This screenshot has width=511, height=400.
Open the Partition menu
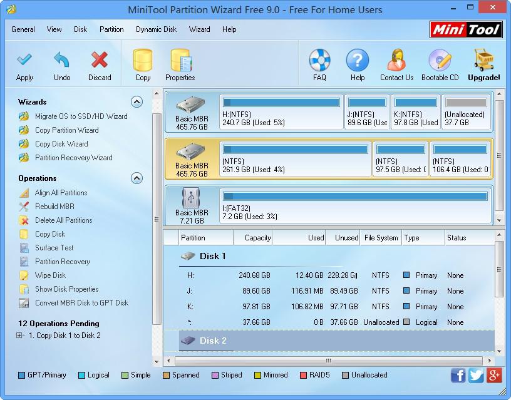pyautogui.click(x=111, y=29)
